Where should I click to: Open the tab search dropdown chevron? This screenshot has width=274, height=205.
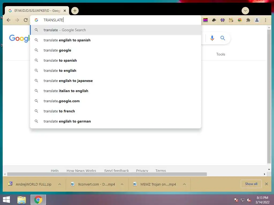click(245, 11)
